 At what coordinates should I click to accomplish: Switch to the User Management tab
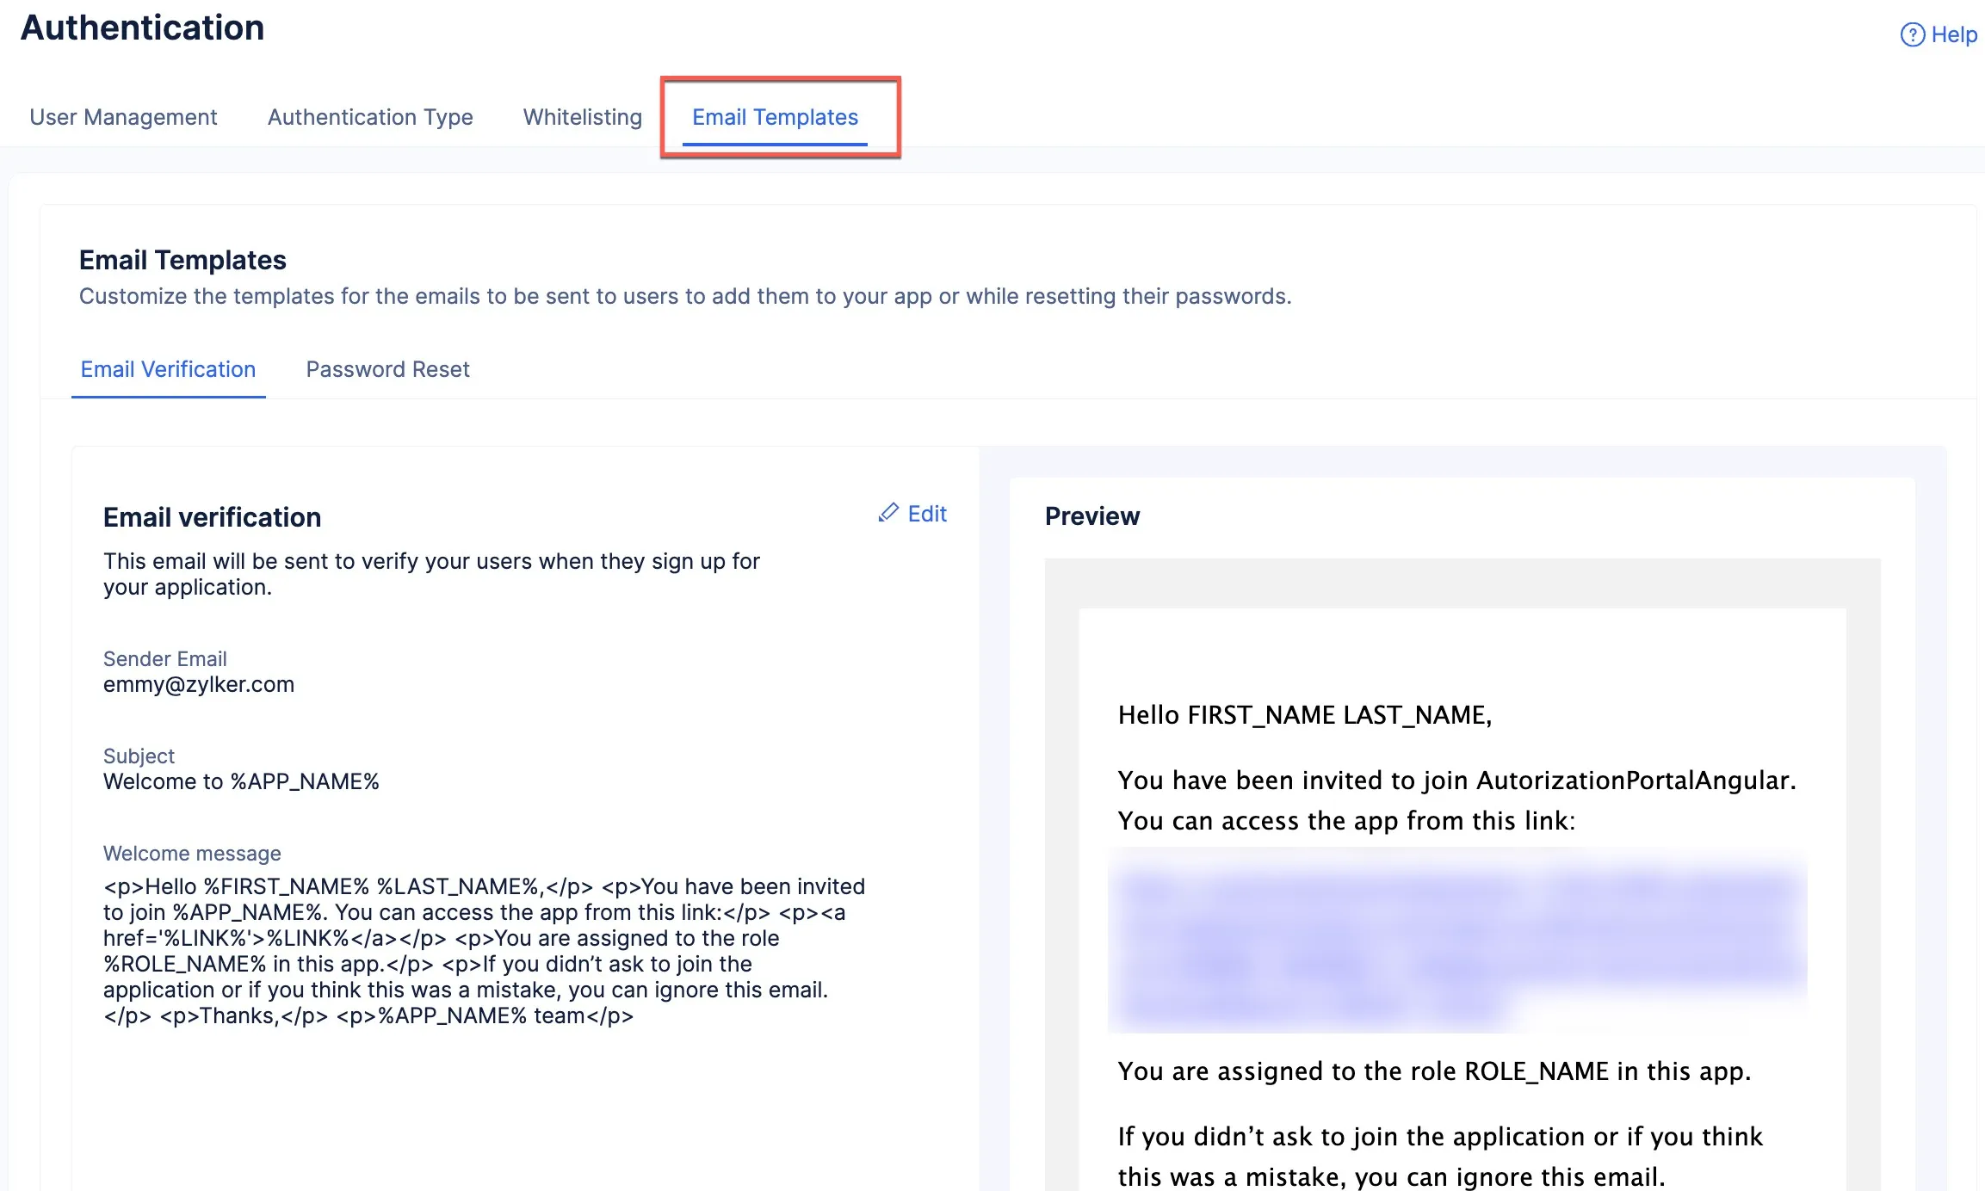click(123, 117)
